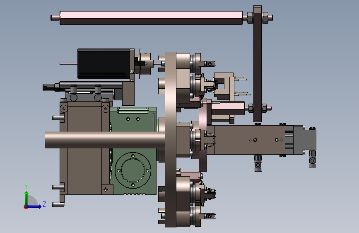Select the dark vertical link bar on the right

click(x=258, y=64)
